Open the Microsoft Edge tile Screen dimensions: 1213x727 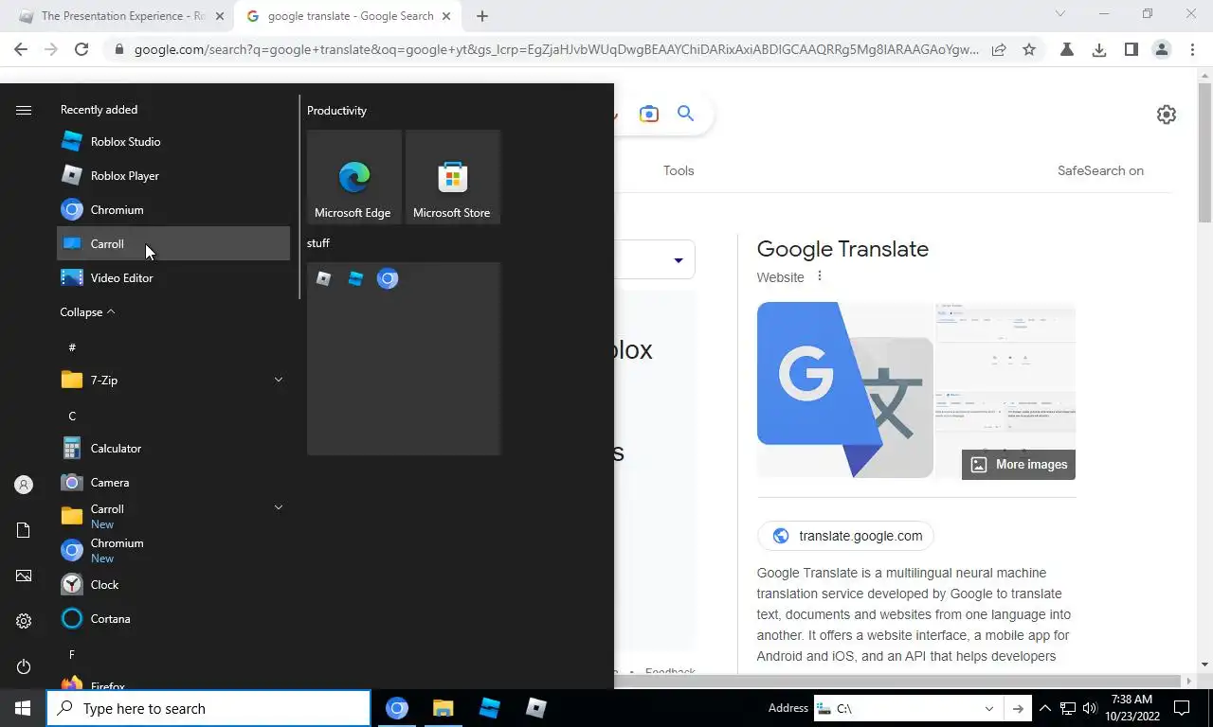pos(354,177)
